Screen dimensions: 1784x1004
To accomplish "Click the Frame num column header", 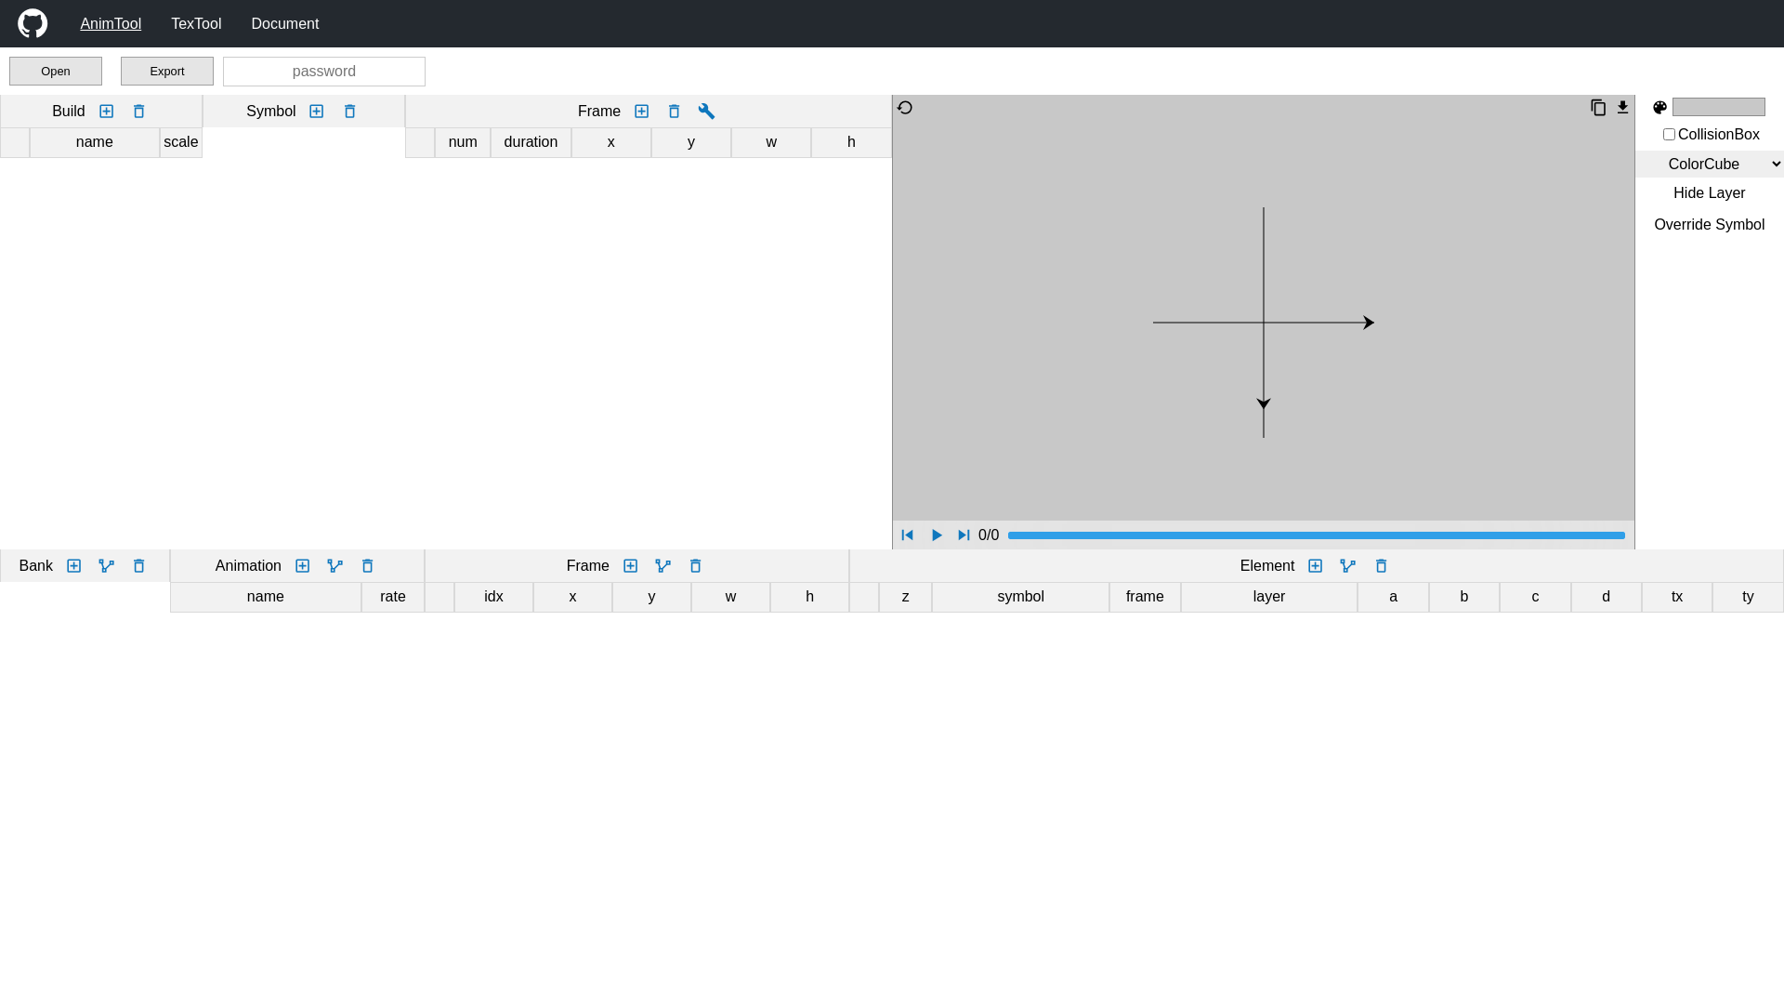I will pyautogui.click(x=463, y=142).
